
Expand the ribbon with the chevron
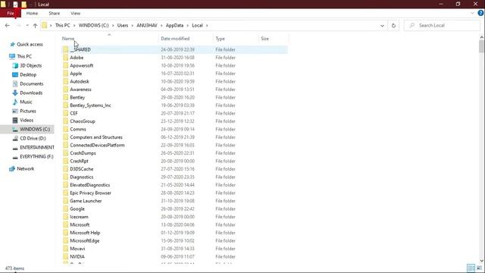[x=472, y=13]
